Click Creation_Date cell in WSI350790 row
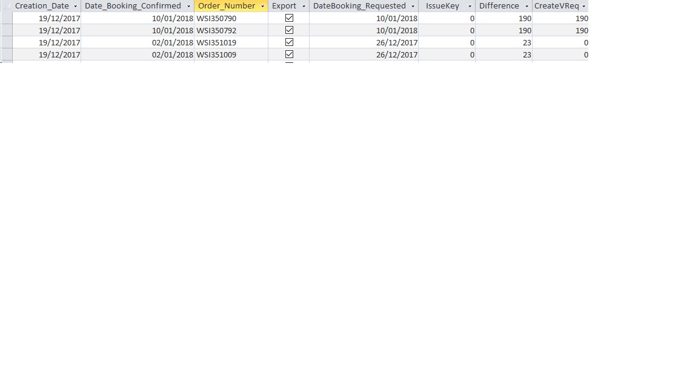 coord(47,18)
